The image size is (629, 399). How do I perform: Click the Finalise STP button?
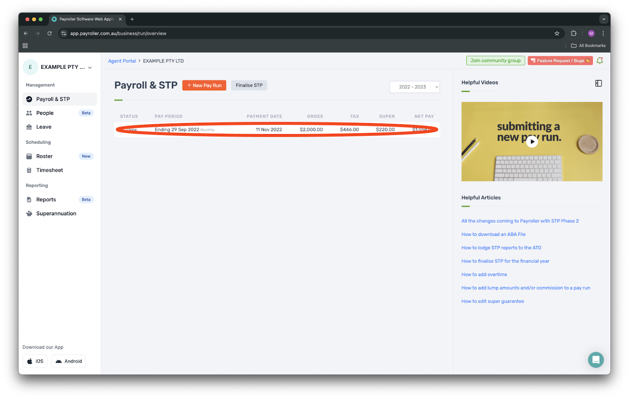pos(249,85)
